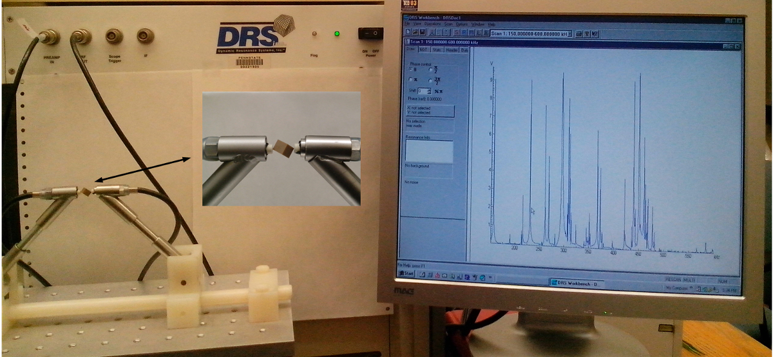Viewport: 773px width, 357px height.
Task: Open the Window menu
Action: (x=477, y=24)
